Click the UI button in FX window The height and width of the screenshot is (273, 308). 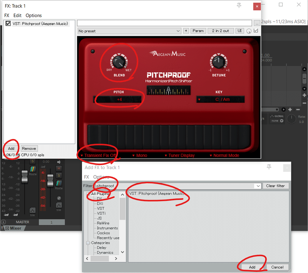(239, 31)
